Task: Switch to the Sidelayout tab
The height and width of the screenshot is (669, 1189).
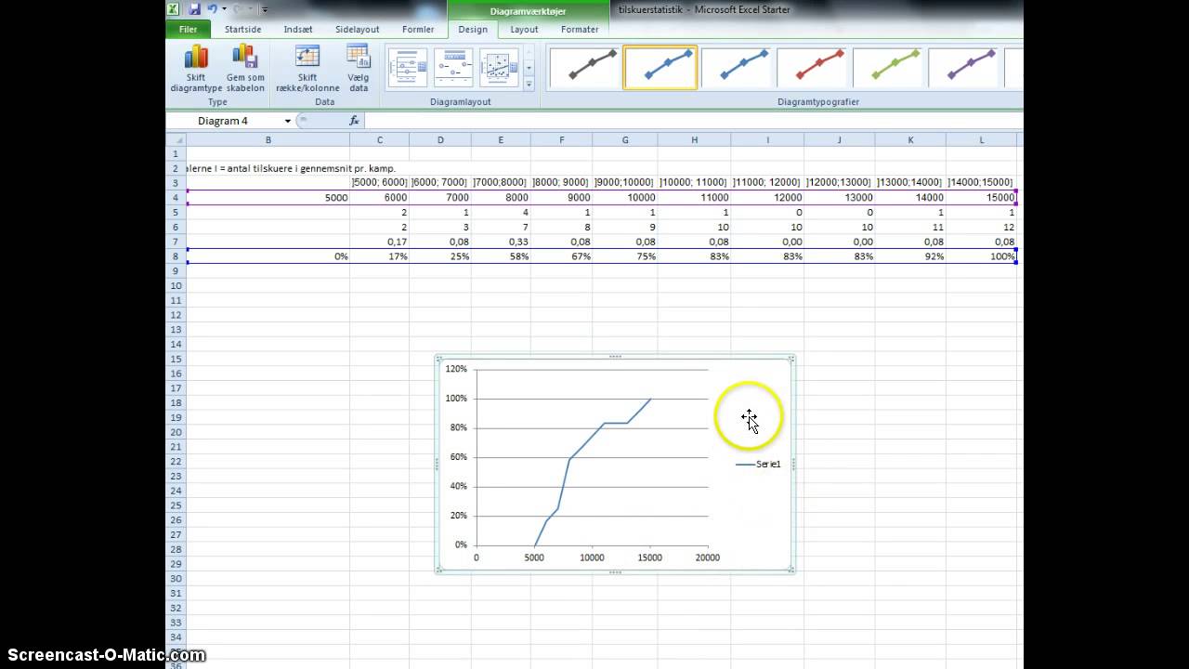Action: point(358,30)
